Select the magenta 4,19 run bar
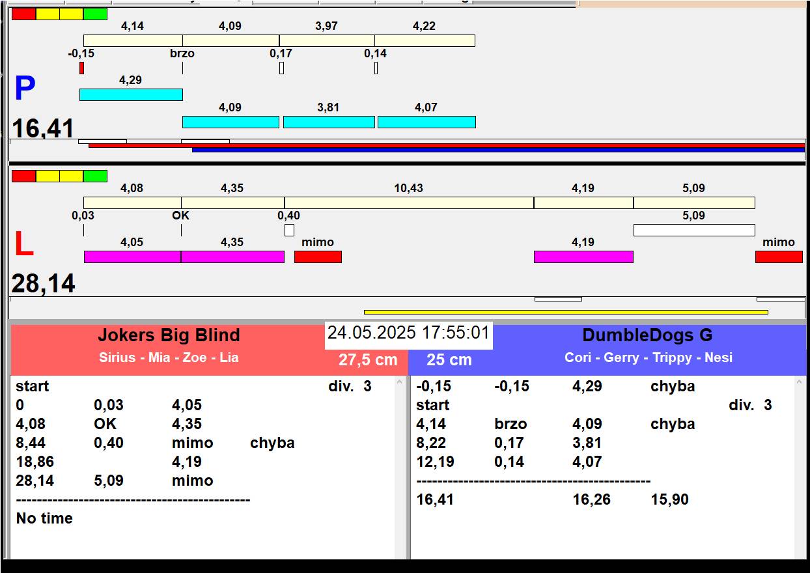 coord(583,257)
